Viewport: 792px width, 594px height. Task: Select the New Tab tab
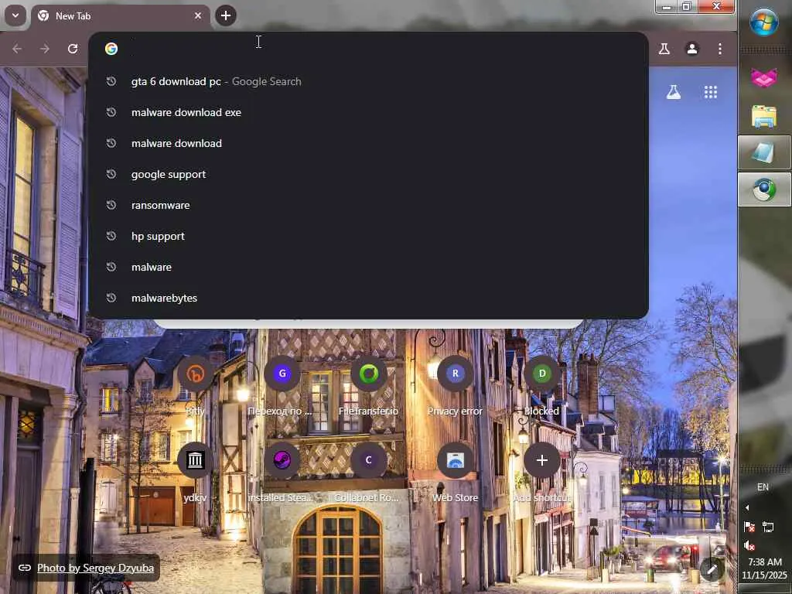(x=121, y=15)
